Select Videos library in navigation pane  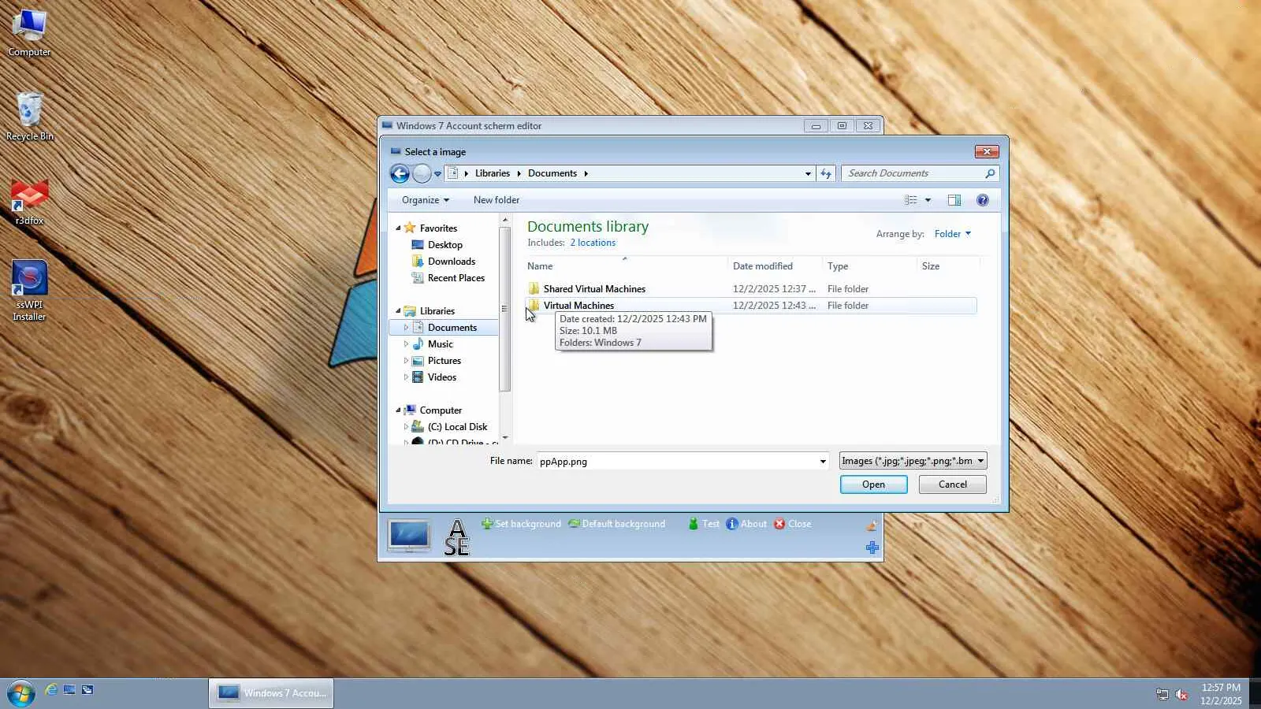point(441,377)
